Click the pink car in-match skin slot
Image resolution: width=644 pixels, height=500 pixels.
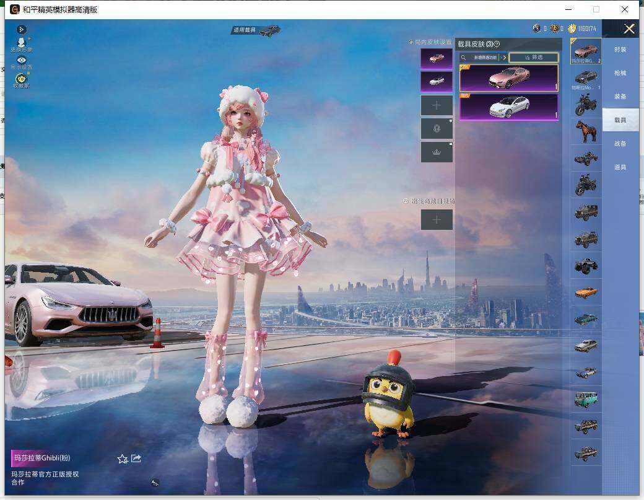437,58
